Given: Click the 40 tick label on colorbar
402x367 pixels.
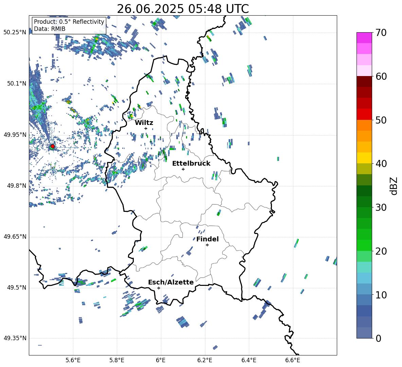Looking at the screenshot, I should point(381,164).
